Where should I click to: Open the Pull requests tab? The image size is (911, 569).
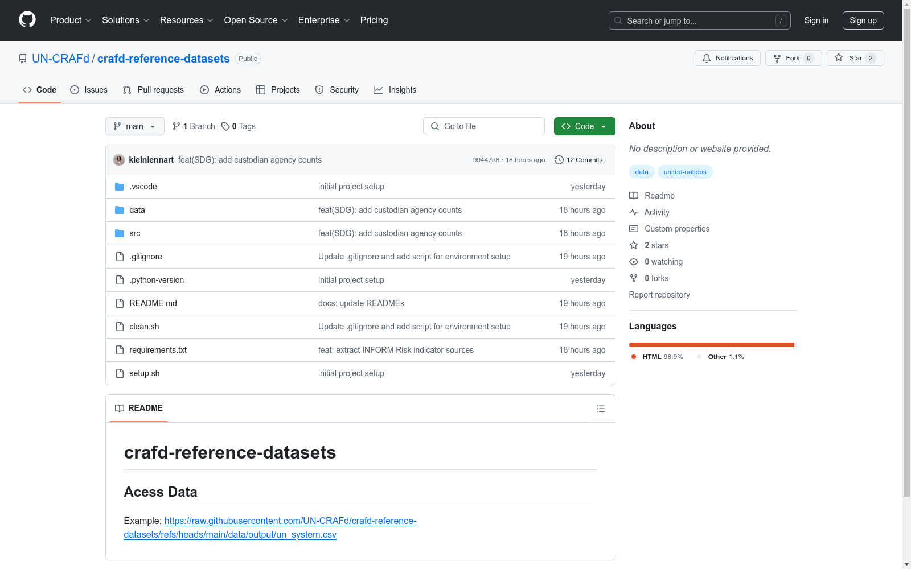(153, 90)
